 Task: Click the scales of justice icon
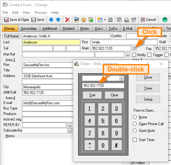[84, 20]
